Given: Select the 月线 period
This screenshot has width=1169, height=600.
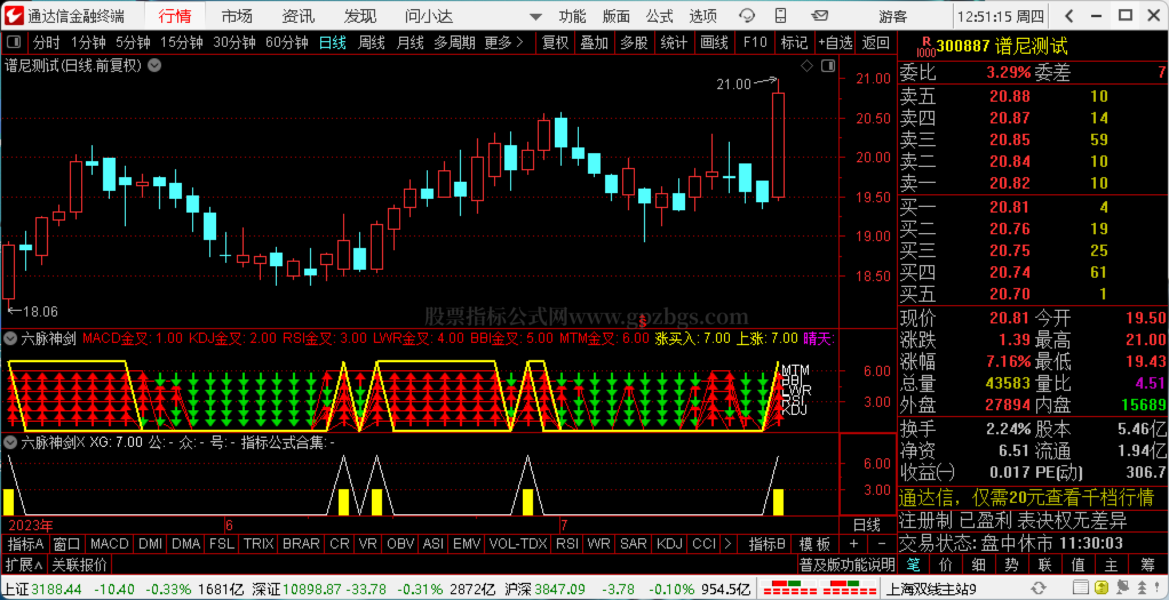Looking at the screenshot, I should click(x=410, y=42).
